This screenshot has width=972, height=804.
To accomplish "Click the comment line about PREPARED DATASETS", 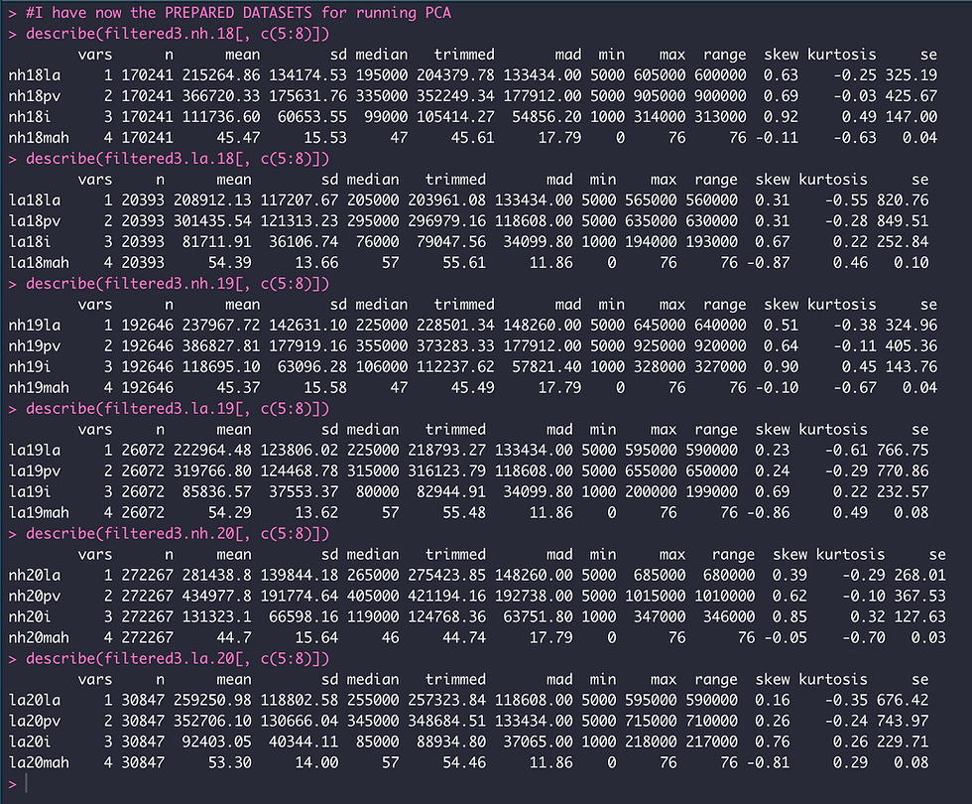I will [239, 13].
